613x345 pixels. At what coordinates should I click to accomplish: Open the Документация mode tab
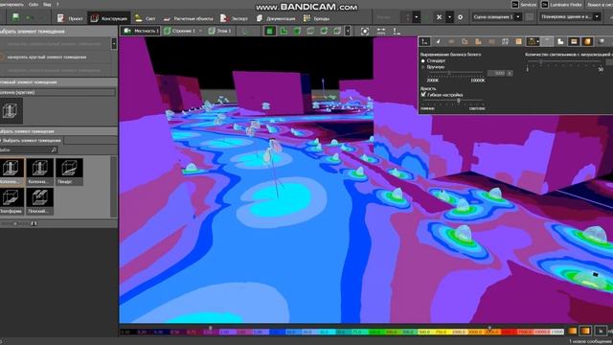[276, 18]
